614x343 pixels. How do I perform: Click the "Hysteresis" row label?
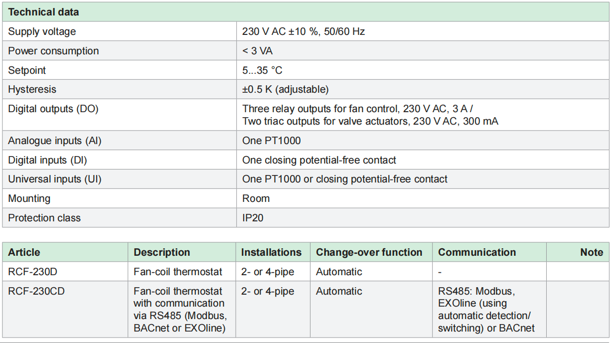tap(32, 90)
